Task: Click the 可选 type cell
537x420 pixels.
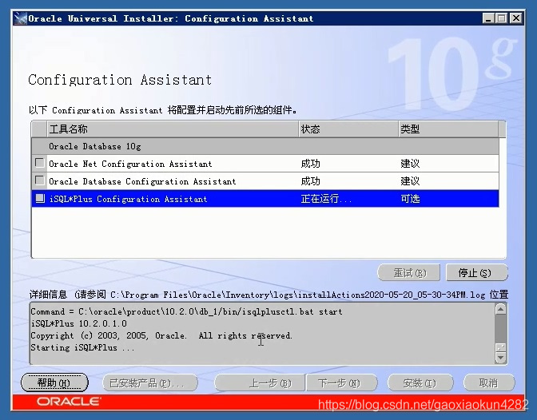Action: click(410, 199)
